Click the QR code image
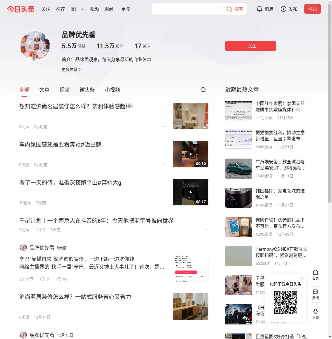The image size is (332, 339). click(x=286, y=302)
